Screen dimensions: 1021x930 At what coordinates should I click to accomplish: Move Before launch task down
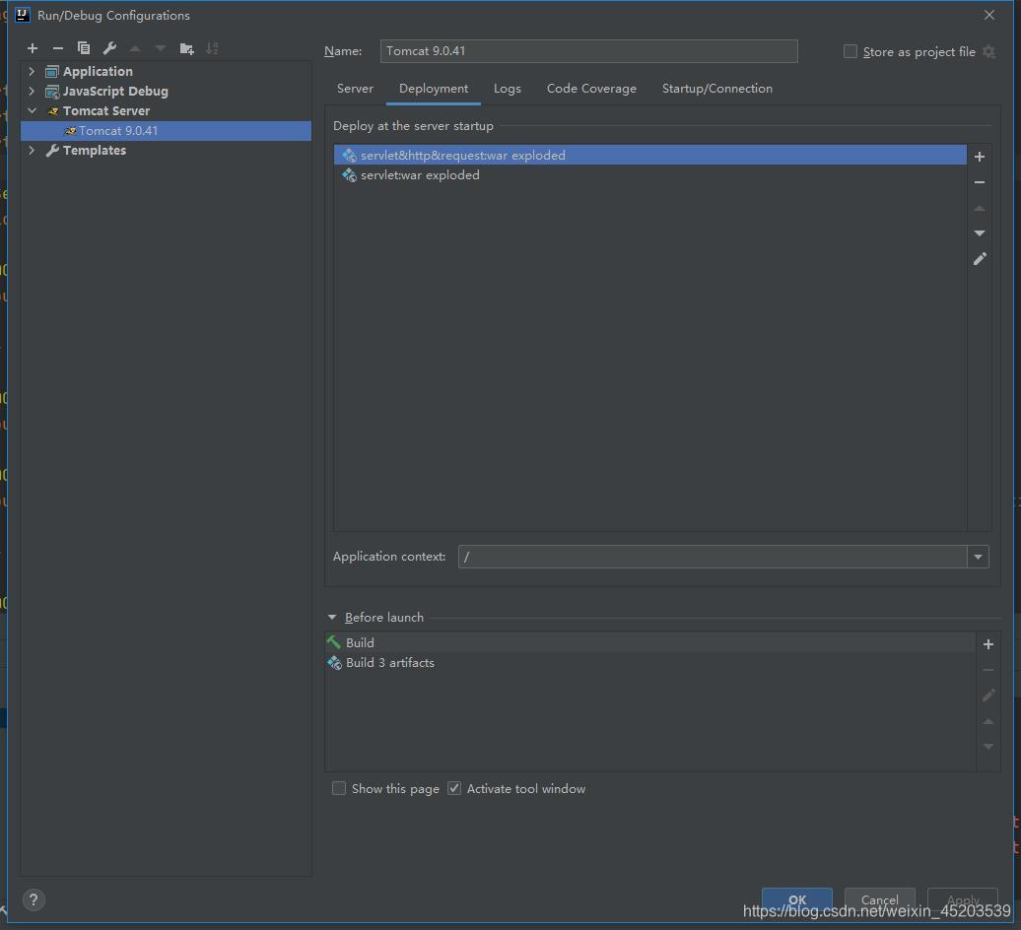(x=987, y=747)
